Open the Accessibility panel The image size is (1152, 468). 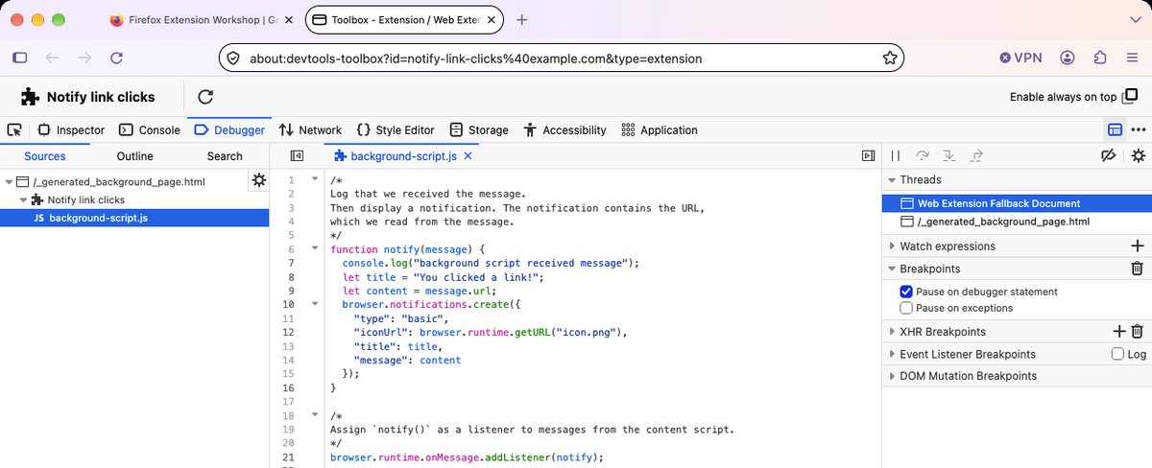coord(564,129)
